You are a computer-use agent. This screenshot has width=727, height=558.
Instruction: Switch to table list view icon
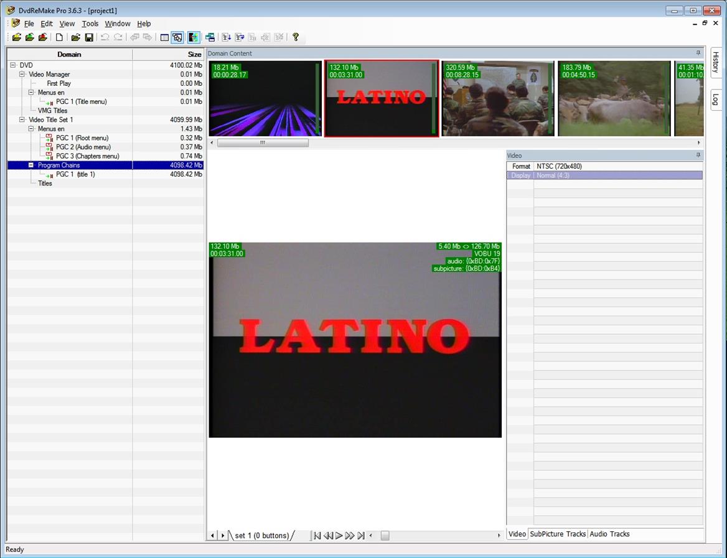click(164, 37)
